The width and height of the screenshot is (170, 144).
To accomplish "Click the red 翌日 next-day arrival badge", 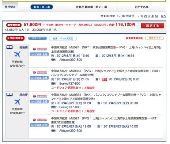I will (x=105, y=80).
